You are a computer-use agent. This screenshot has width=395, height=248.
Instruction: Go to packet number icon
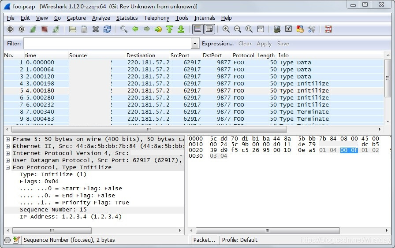point(158,29)
